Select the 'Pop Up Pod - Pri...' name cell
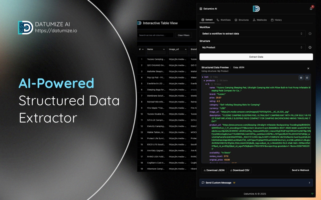The image size is (321, 200). [x=156, y=77]
